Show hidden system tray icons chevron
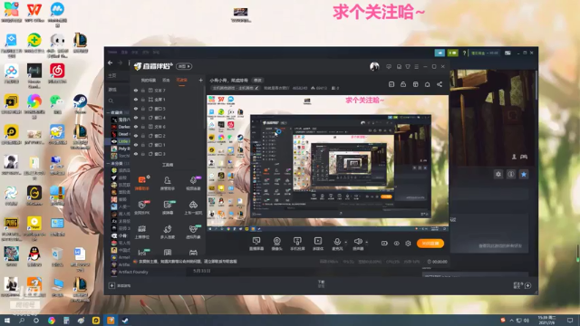 (511, 320)
